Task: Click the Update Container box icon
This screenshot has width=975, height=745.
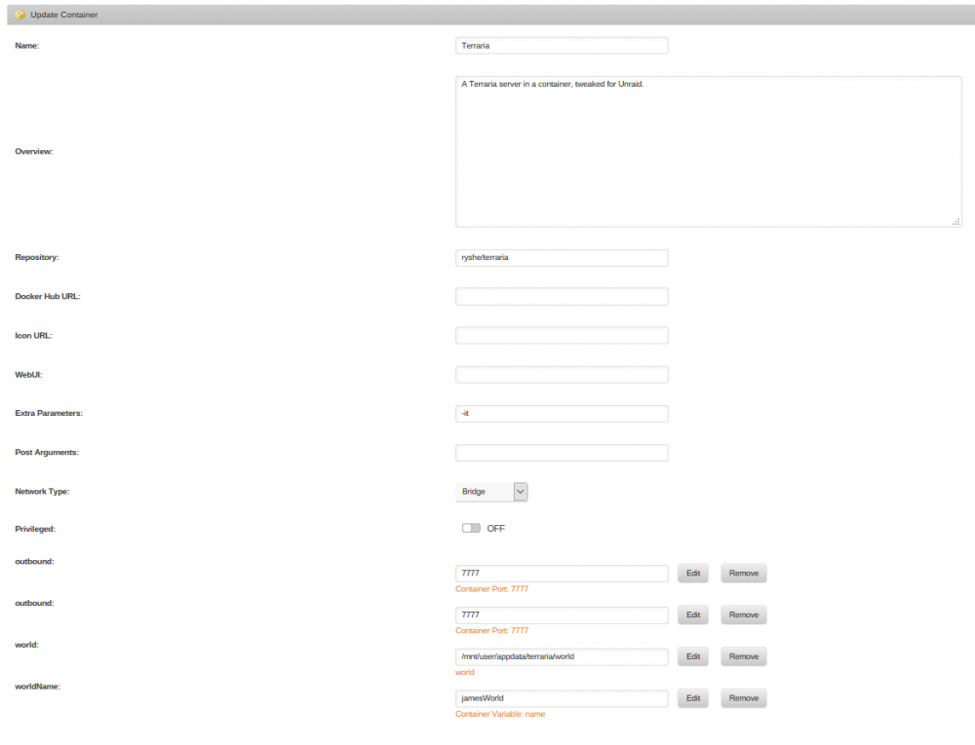Action: (19, 15)
